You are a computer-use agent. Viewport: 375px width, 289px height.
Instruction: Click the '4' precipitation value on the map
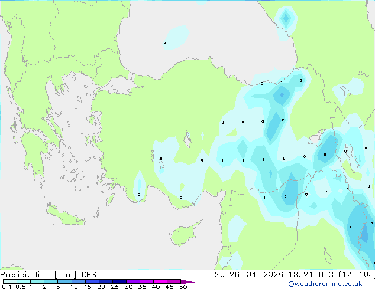point(351,228)
